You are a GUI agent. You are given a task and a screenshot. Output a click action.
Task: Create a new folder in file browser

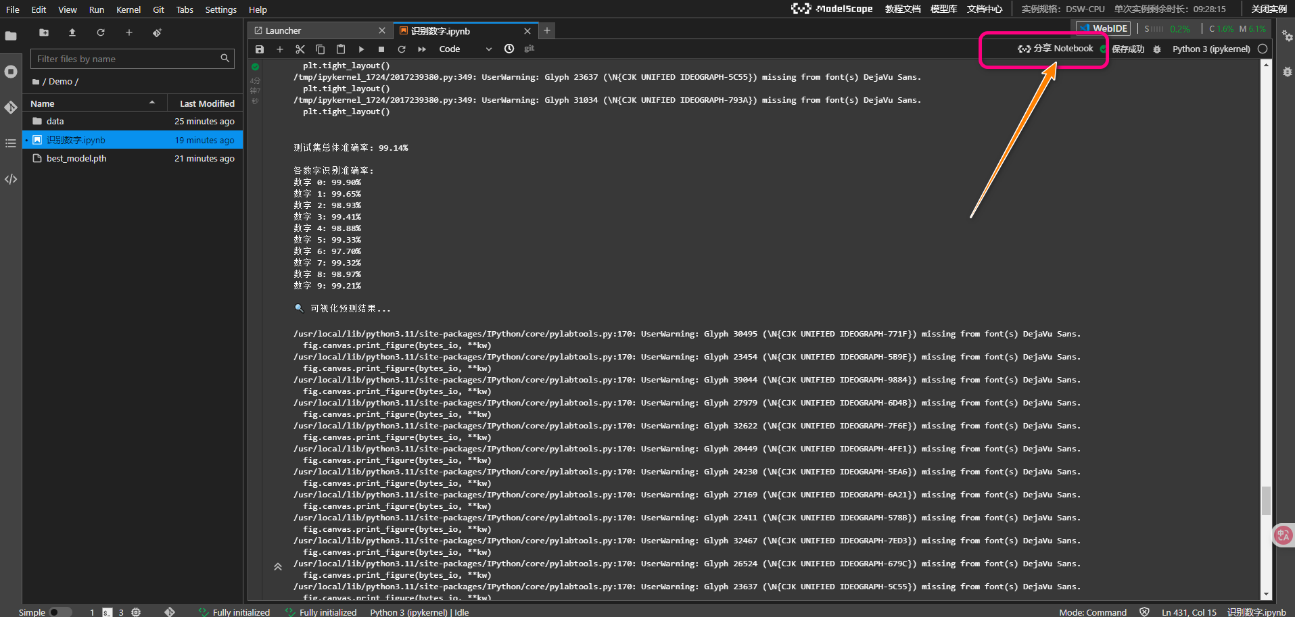click(44, 32)
